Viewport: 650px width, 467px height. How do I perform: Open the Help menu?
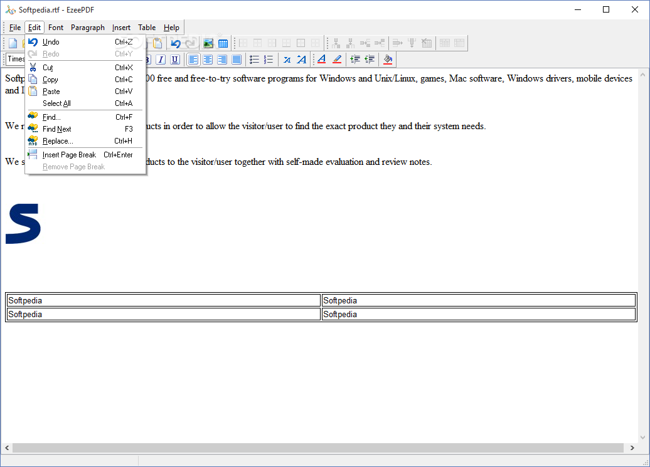[171, 28]
